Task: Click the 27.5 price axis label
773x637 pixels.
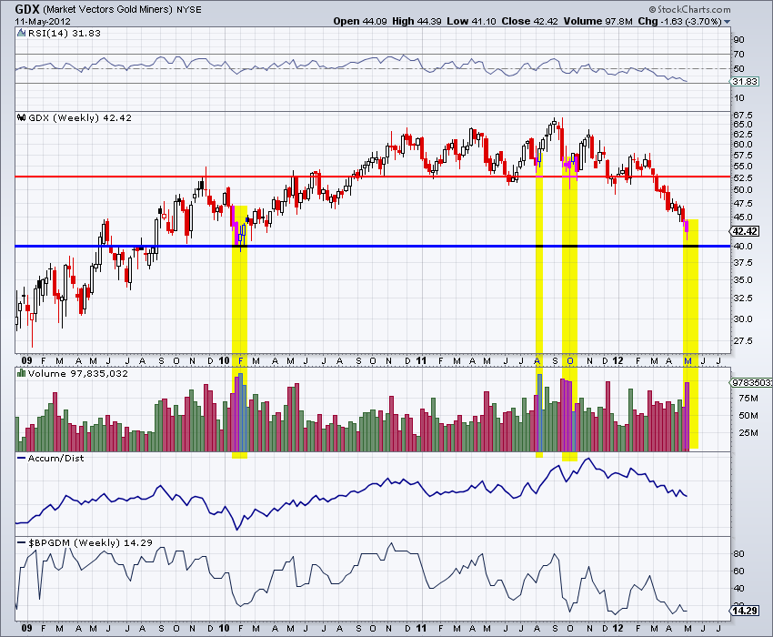Action: point(743,341)
